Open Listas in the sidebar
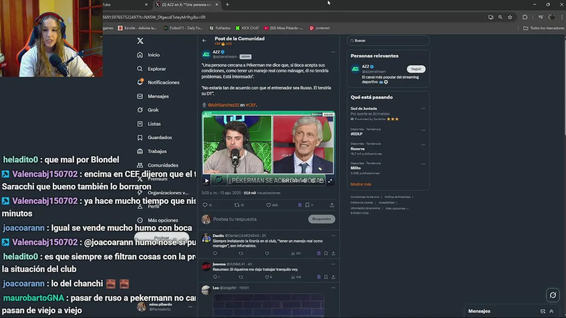Viewport: 566px width, 318px height. pyautogui.click(x=149, y=124)
